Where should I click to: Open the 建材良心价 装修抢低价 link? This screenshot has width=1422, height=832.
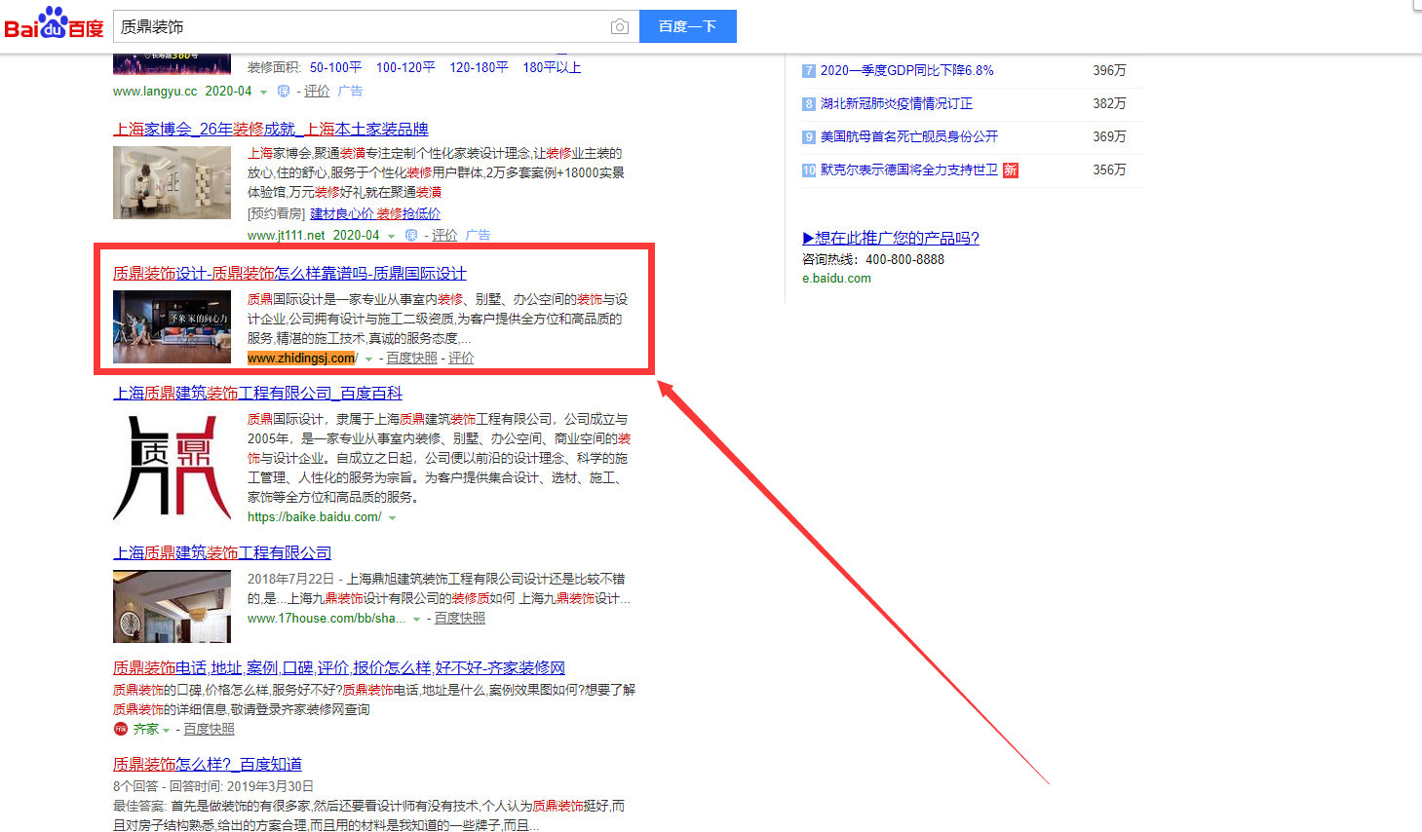click(x=375, y=213)
